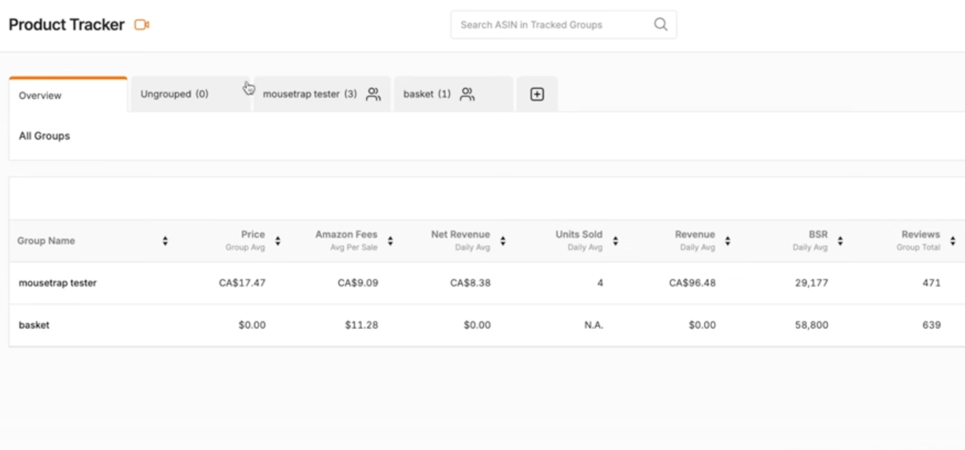Sort by Units Sold column arrows
965x450 pixels.
click(x=615, y=241)
